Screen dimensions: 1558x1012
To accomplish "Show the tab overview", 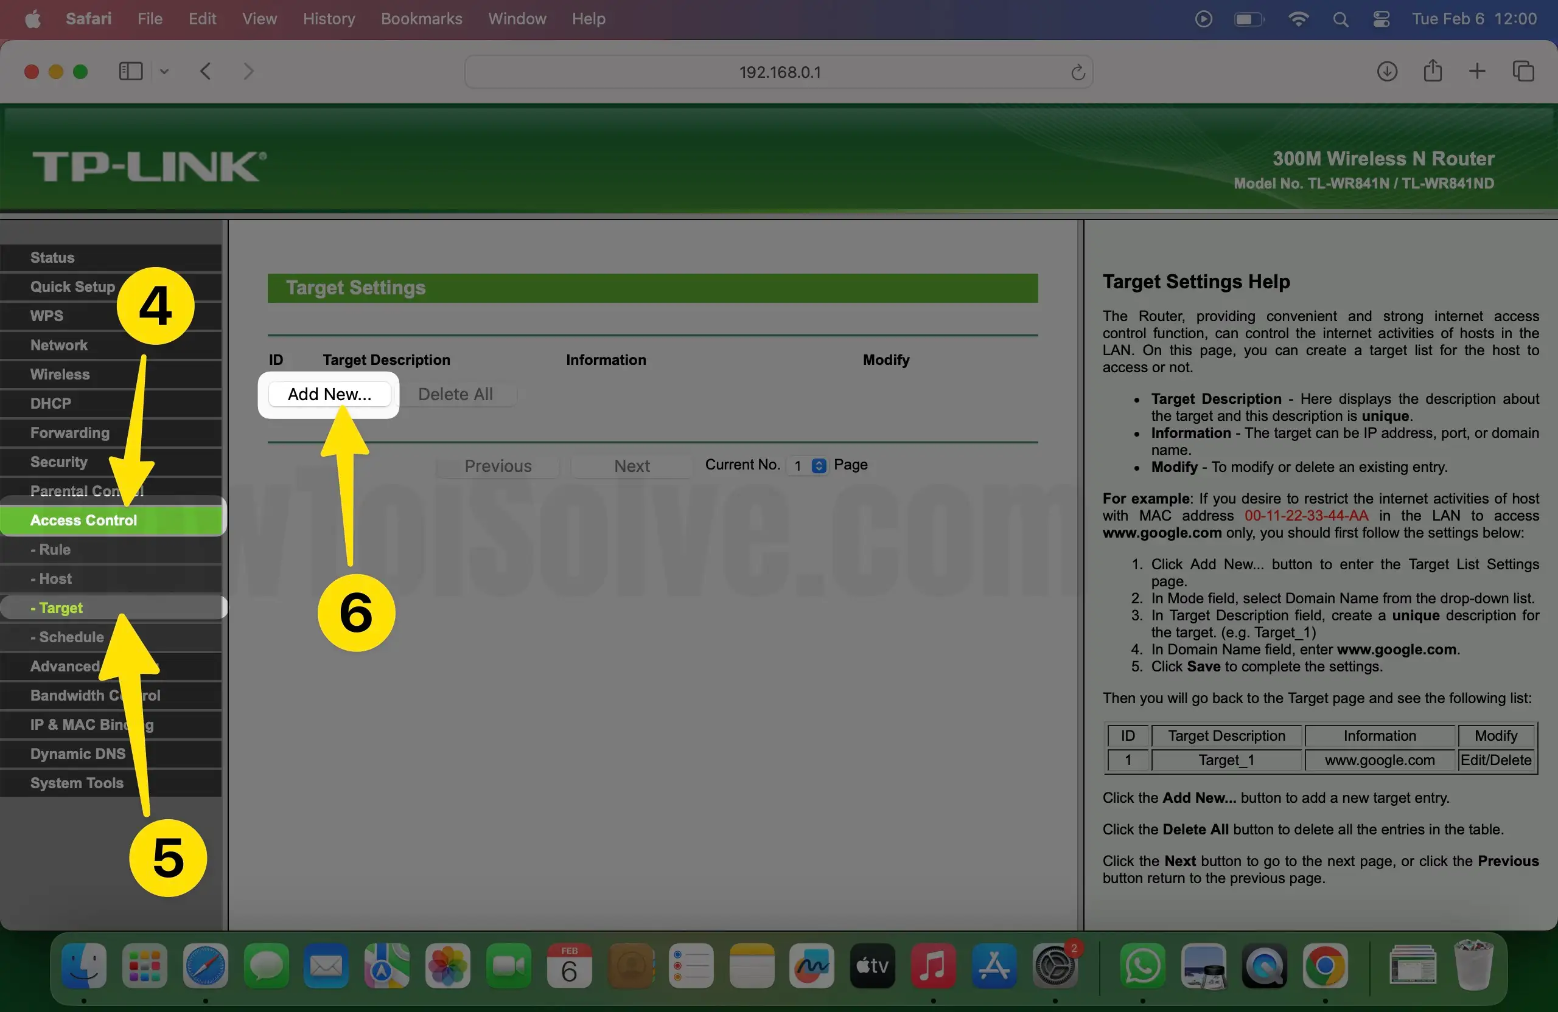I will (1523, 71).
